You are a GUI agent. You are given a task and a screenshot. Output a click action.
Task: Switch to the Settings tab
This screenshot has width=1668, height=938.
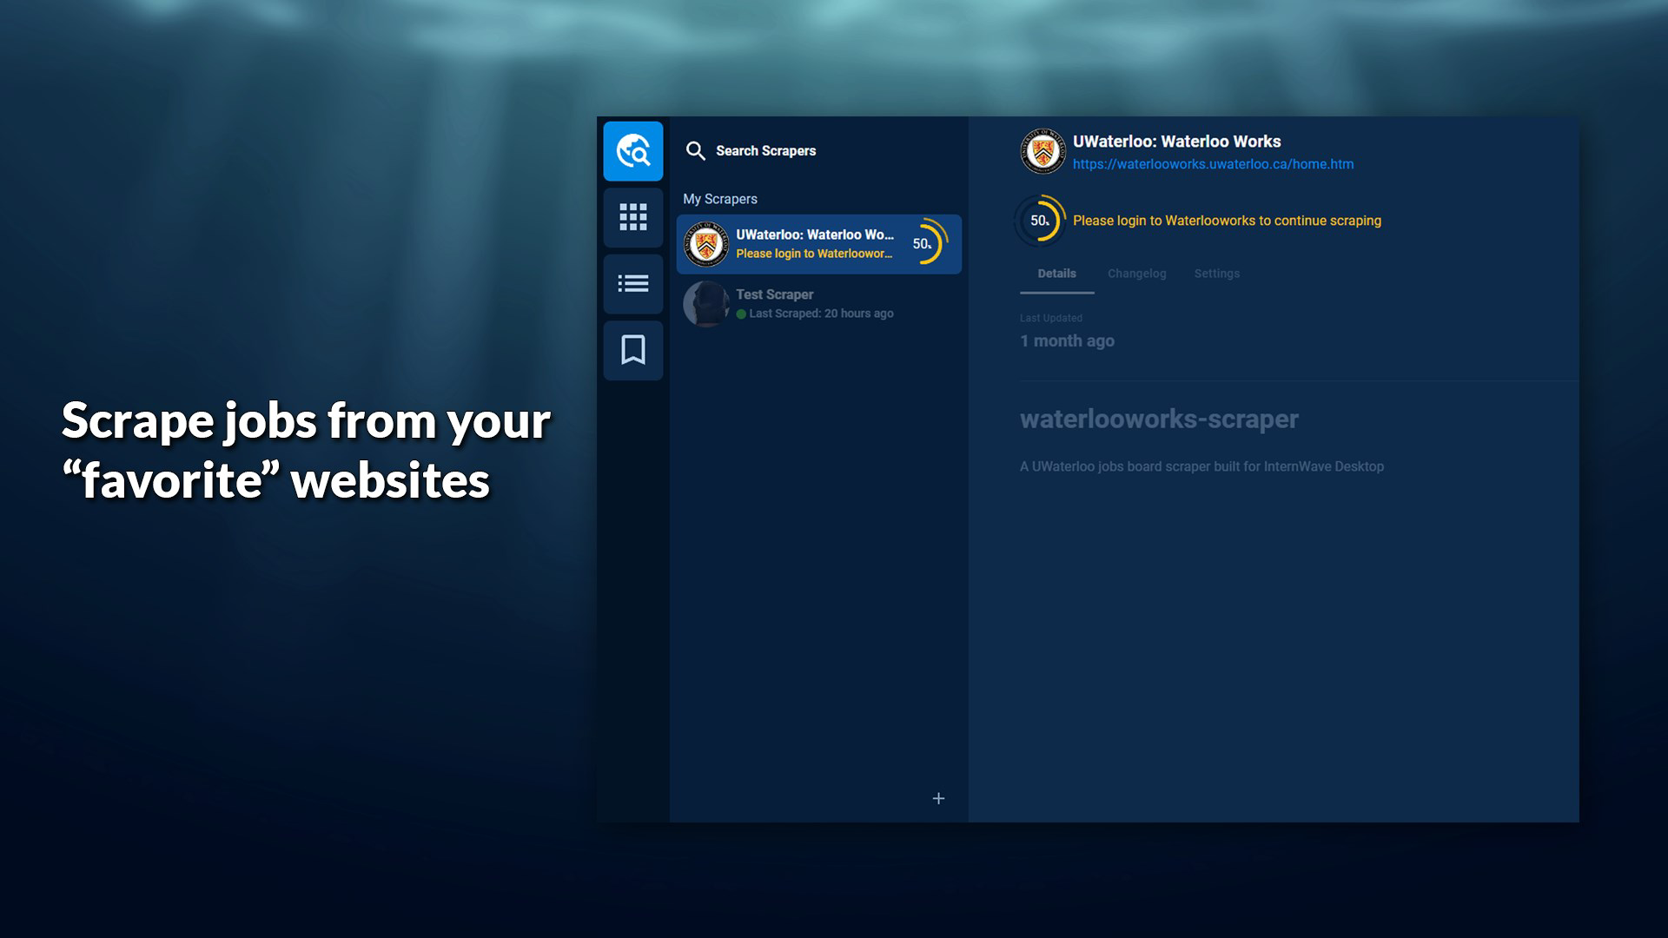1216,274
